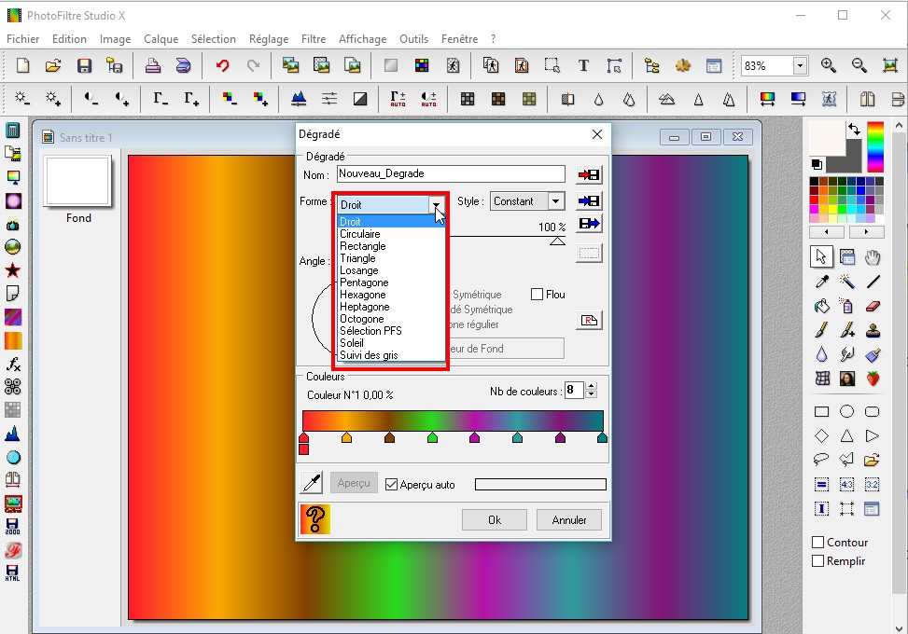The height and width of the screenshot is (634, 908).
Task: Select Sélection PFS in Forme list
Action: tap(391, 331)
